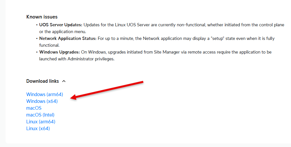Select the macOS (Intel) download link
The image size is (291, 147).
pyautogui.click(x=40, y=115)
